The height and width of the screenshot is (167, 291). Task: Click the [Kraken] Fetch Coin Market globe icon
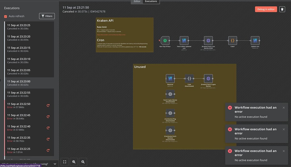point(208,40)
